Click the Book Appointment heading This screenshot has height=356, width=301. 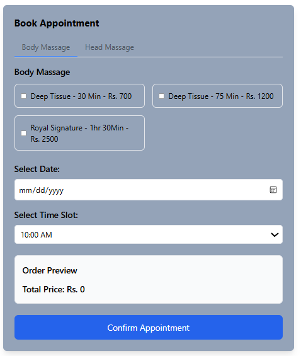pos(57,23)
